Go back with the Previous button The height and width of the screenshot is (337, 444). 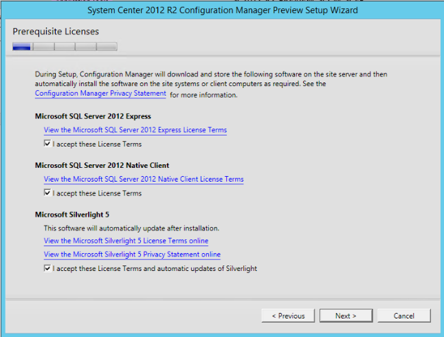click(288, 316)
